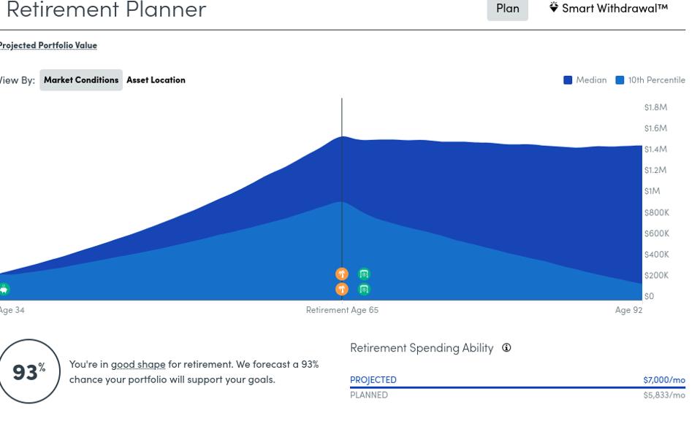Click the Smart Withdrawal diamond icon

554,8
